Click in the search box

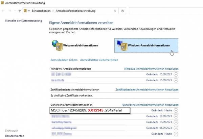(166, 11)
